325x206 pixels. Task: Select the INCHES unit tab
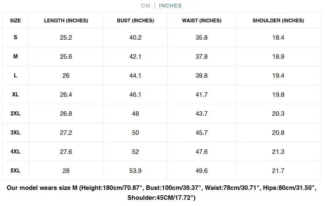click(170, 6)
